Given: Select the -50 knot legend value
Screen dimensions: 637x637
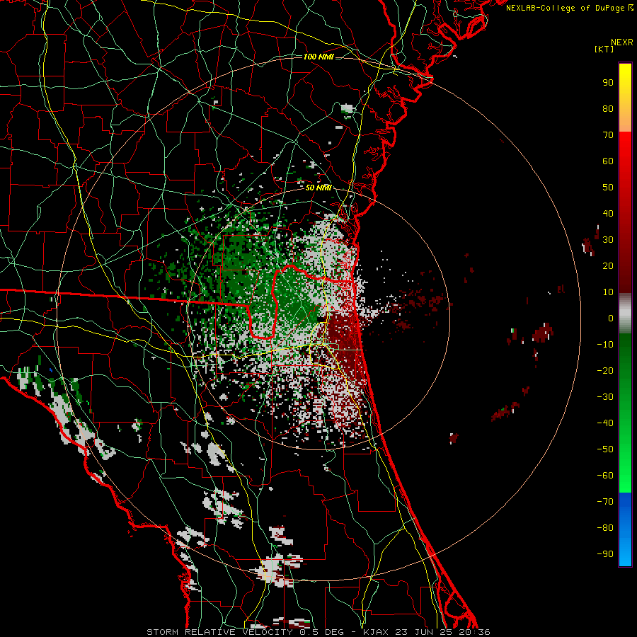Looking at the screenshot, I should pos(605,449).
